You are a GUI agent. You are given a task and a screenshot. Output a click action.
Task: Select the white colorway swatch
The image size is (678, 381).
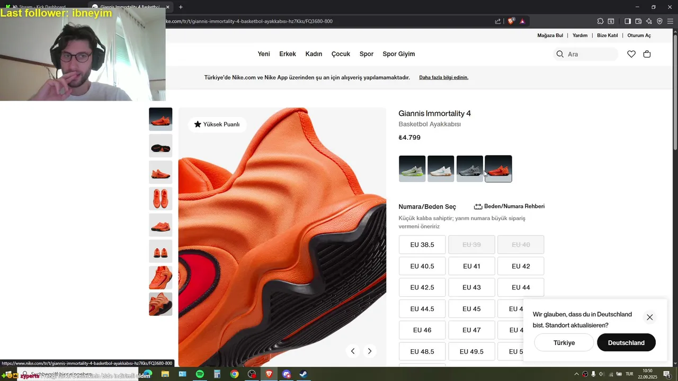pos(441,169)
